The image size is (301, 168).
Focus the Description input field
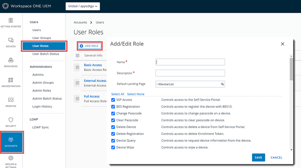click(x=190, y=73)
